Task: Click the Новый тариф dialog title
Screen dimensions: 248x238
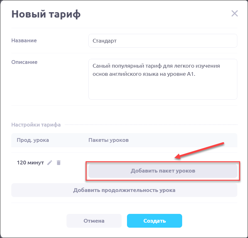Action: pos(46,14)
